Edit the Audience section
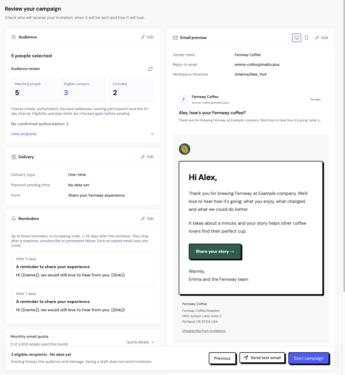This screenshot has height=375, width=345. [x=147, y=37]
